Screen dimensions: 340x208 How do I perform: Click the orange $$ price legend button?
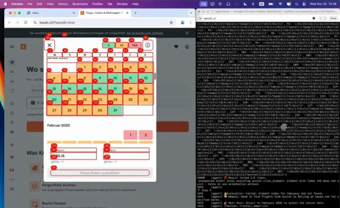pos(122,45)
